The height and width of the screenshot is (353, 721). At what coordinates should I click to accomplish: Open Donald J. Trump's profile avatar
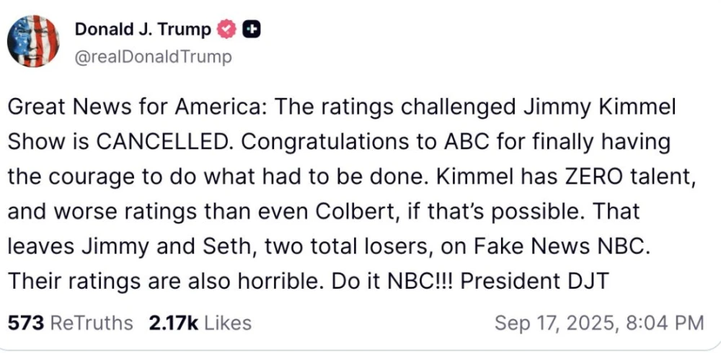[34, 42]
